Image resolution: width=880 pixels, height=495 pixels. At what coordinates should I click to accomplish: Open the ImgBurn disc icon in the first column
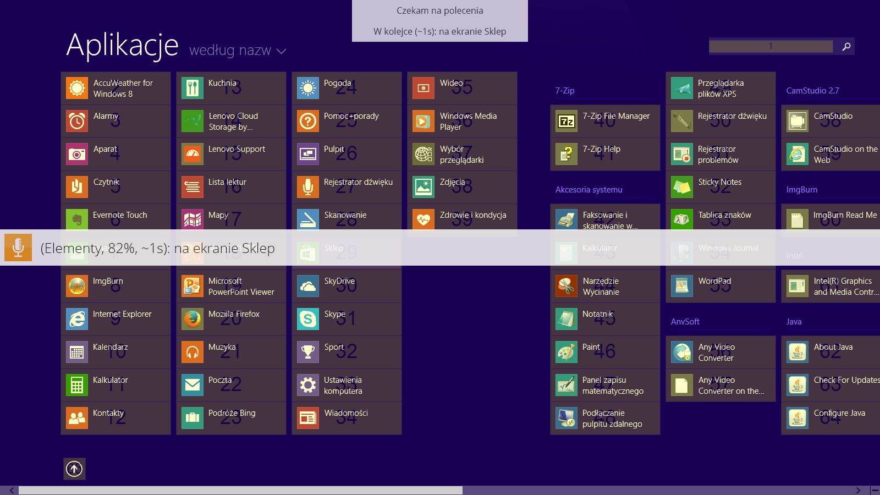point(77,286)
